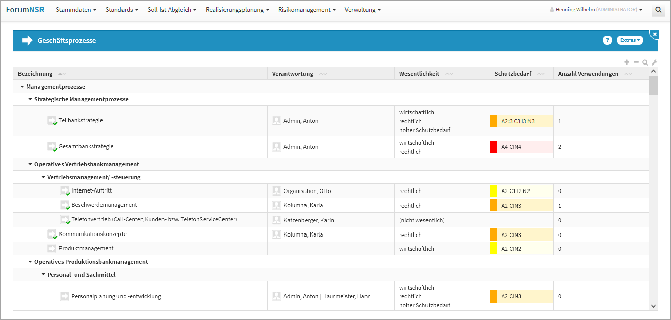671x320 pixels.
Task: Collapse the Personal- und Sachmittel node
Action: click(x=43, y=275)
